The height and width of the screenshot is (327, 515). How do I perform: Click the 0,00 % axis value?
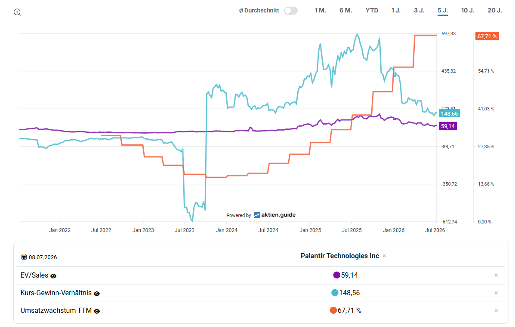485,222
